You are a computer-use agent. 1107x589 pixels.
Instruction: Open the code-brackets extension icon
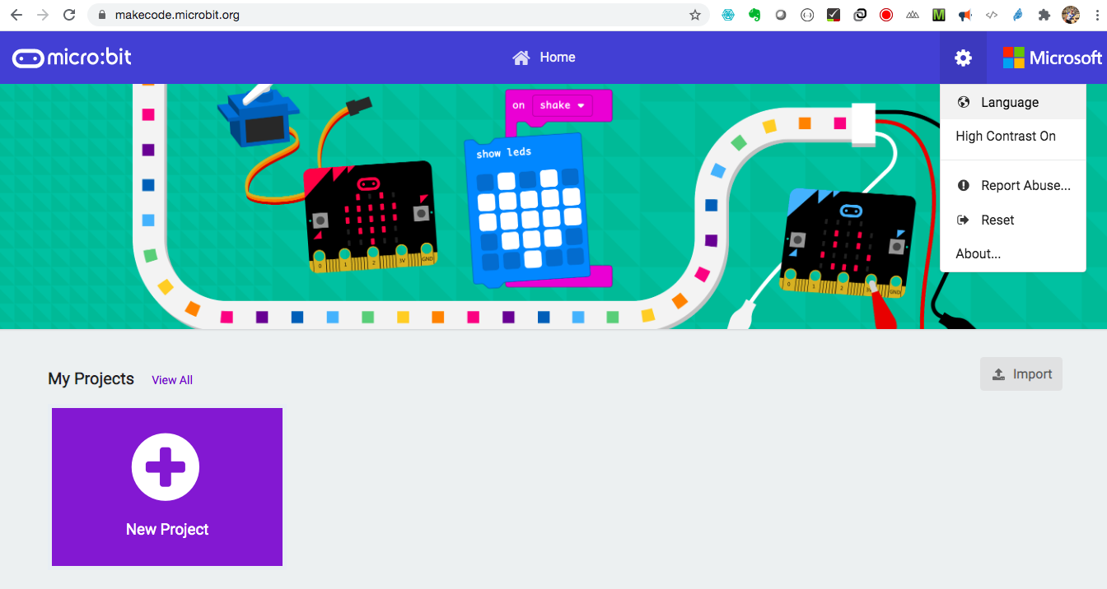coord(992,15)
